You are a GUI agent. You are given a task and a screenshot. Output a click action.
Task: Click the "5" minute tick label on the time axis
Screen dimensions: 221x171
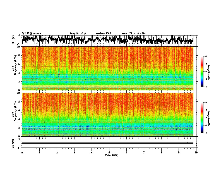(x=109, y=153)
